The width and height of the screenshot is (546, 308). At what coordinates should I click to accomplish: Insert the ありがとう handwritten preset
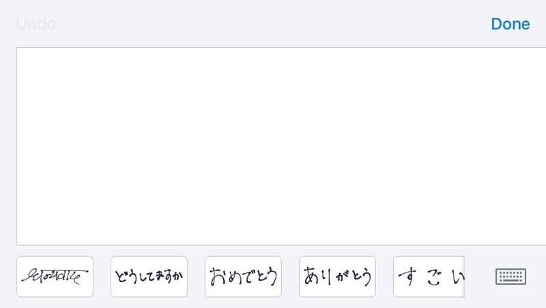point(337,277)
